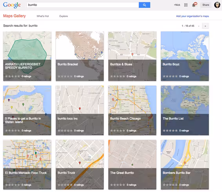The height and width of the screenshot is (192, 222).
Task: Click star rating on Burrito Truck card
Action: pyautogui.click(x=65, y=185)
